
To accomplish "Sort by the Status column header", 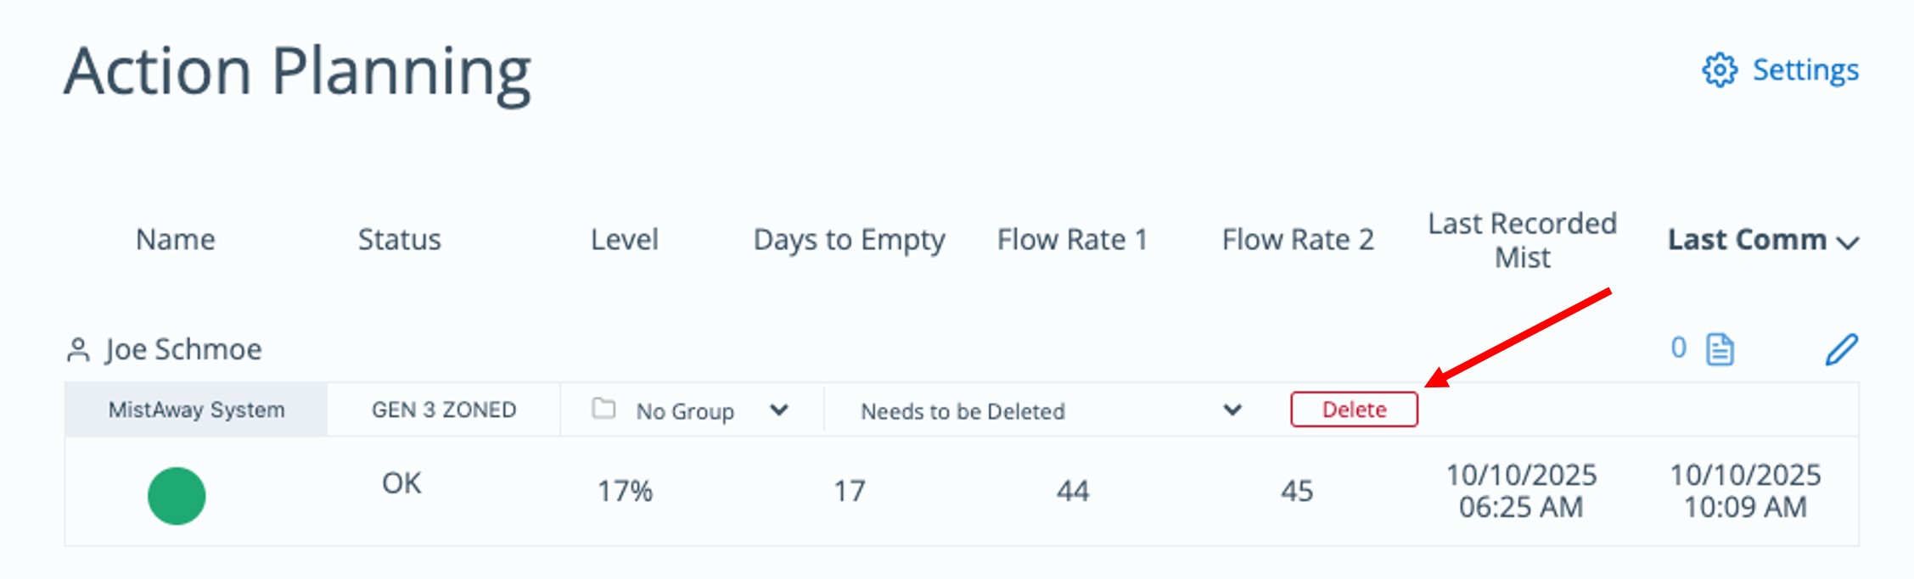I will [399, 240].
